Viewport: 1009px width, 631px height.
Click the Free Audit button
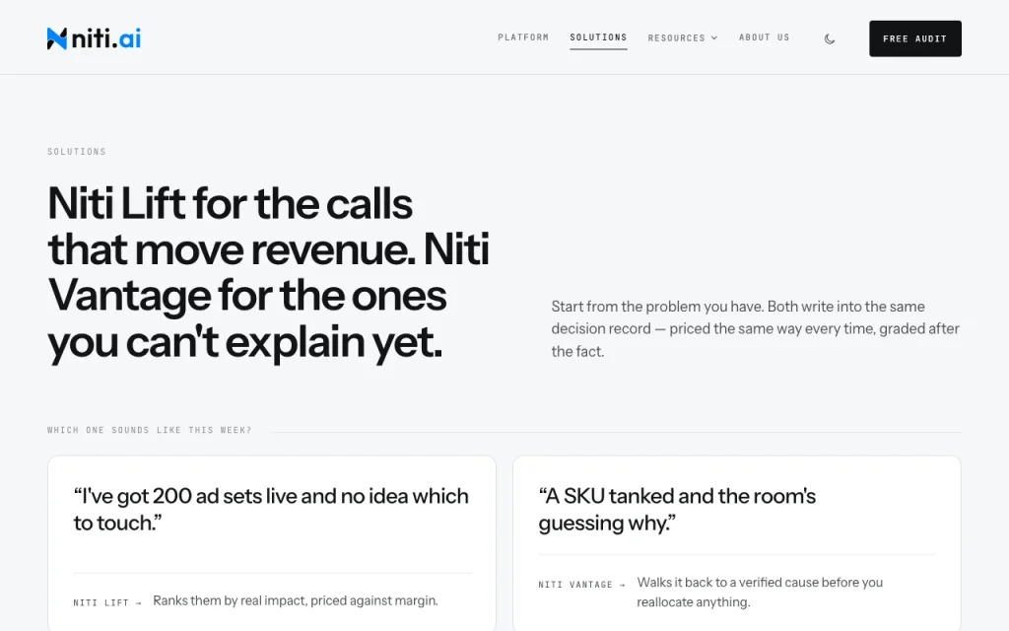(x=915, y=38)
